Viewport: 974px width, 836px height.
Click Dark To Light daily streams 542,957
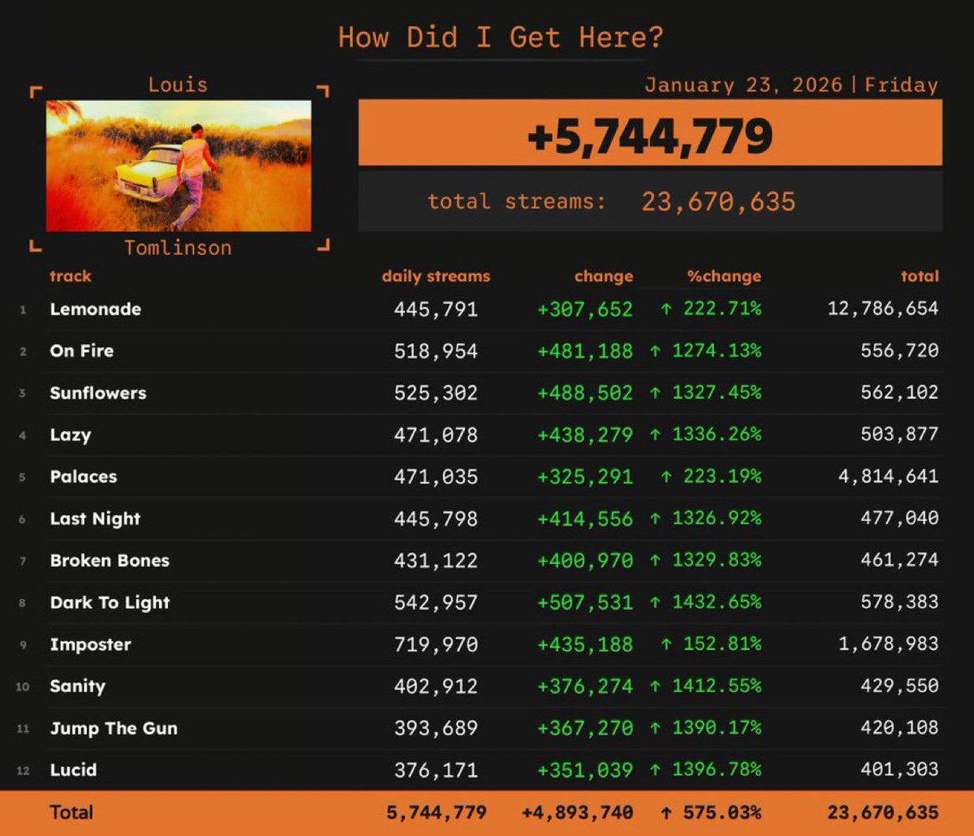[x=436, y=602]
